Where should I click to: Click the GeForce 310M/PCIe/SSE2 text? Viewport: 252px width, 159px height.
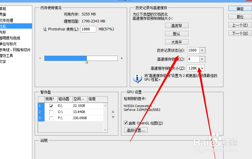(x=142, y=110)
